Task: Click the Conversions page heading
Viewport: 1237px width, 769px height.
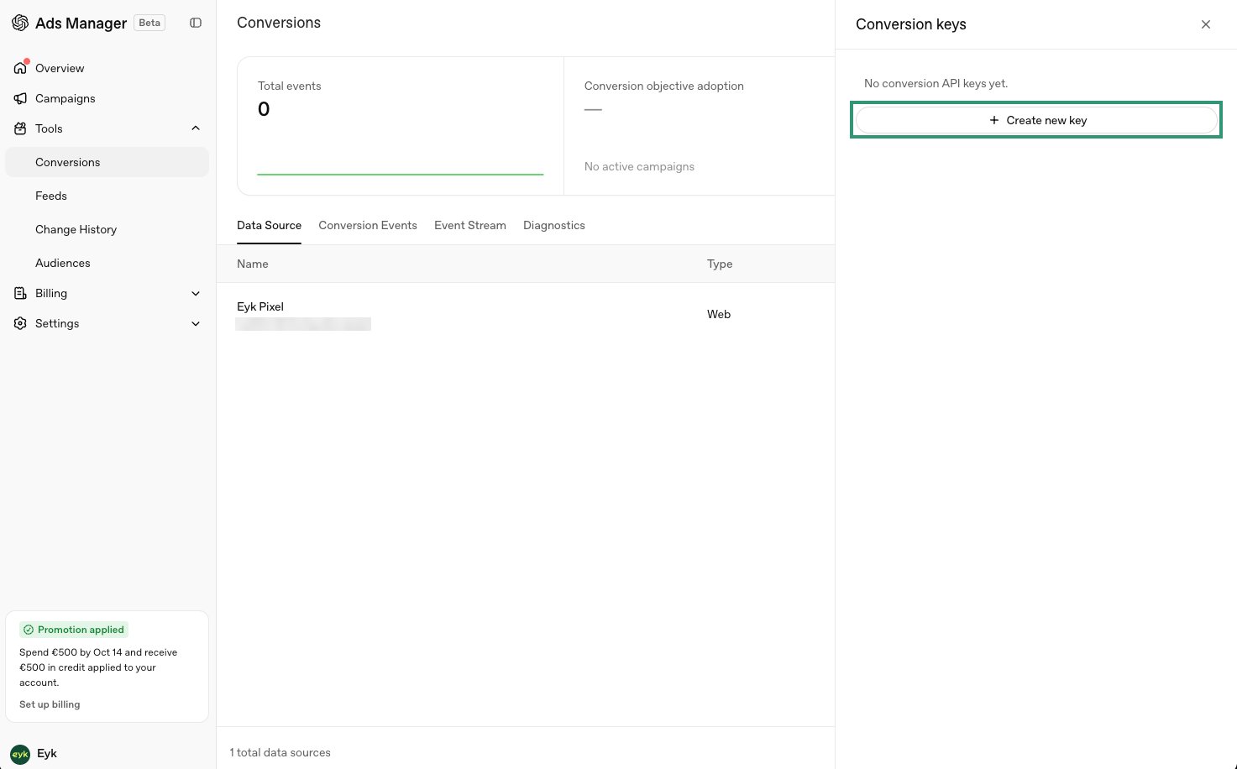Action: point(279,23)
